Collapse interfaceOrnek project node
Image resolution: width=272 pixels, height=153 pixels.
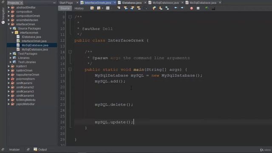(x=8, y=24)
